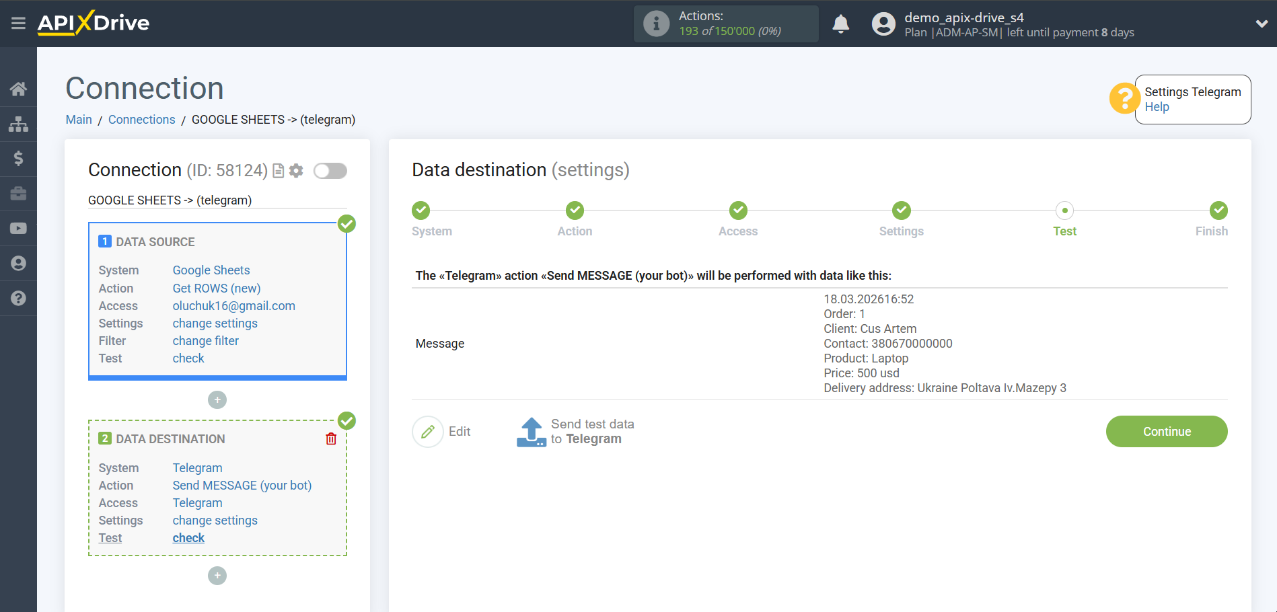Add a step below Data Source block
Viewport: 1277px width, 612px height.
(217, 400)
